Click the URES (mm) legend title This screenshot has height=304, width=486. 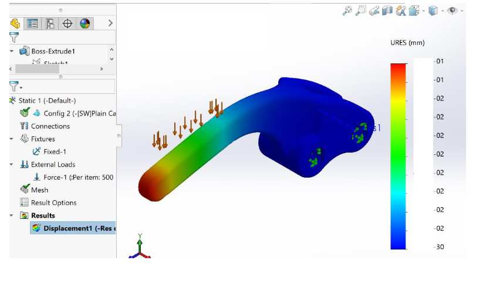407,43
